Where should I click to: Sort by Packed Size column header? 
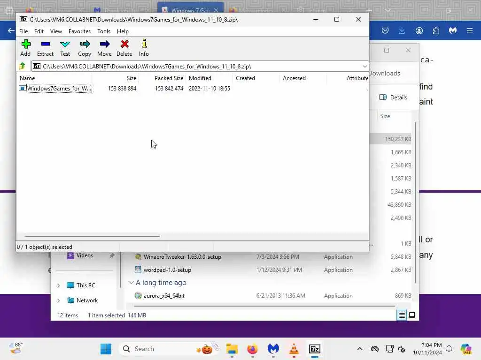pos(162,78)
